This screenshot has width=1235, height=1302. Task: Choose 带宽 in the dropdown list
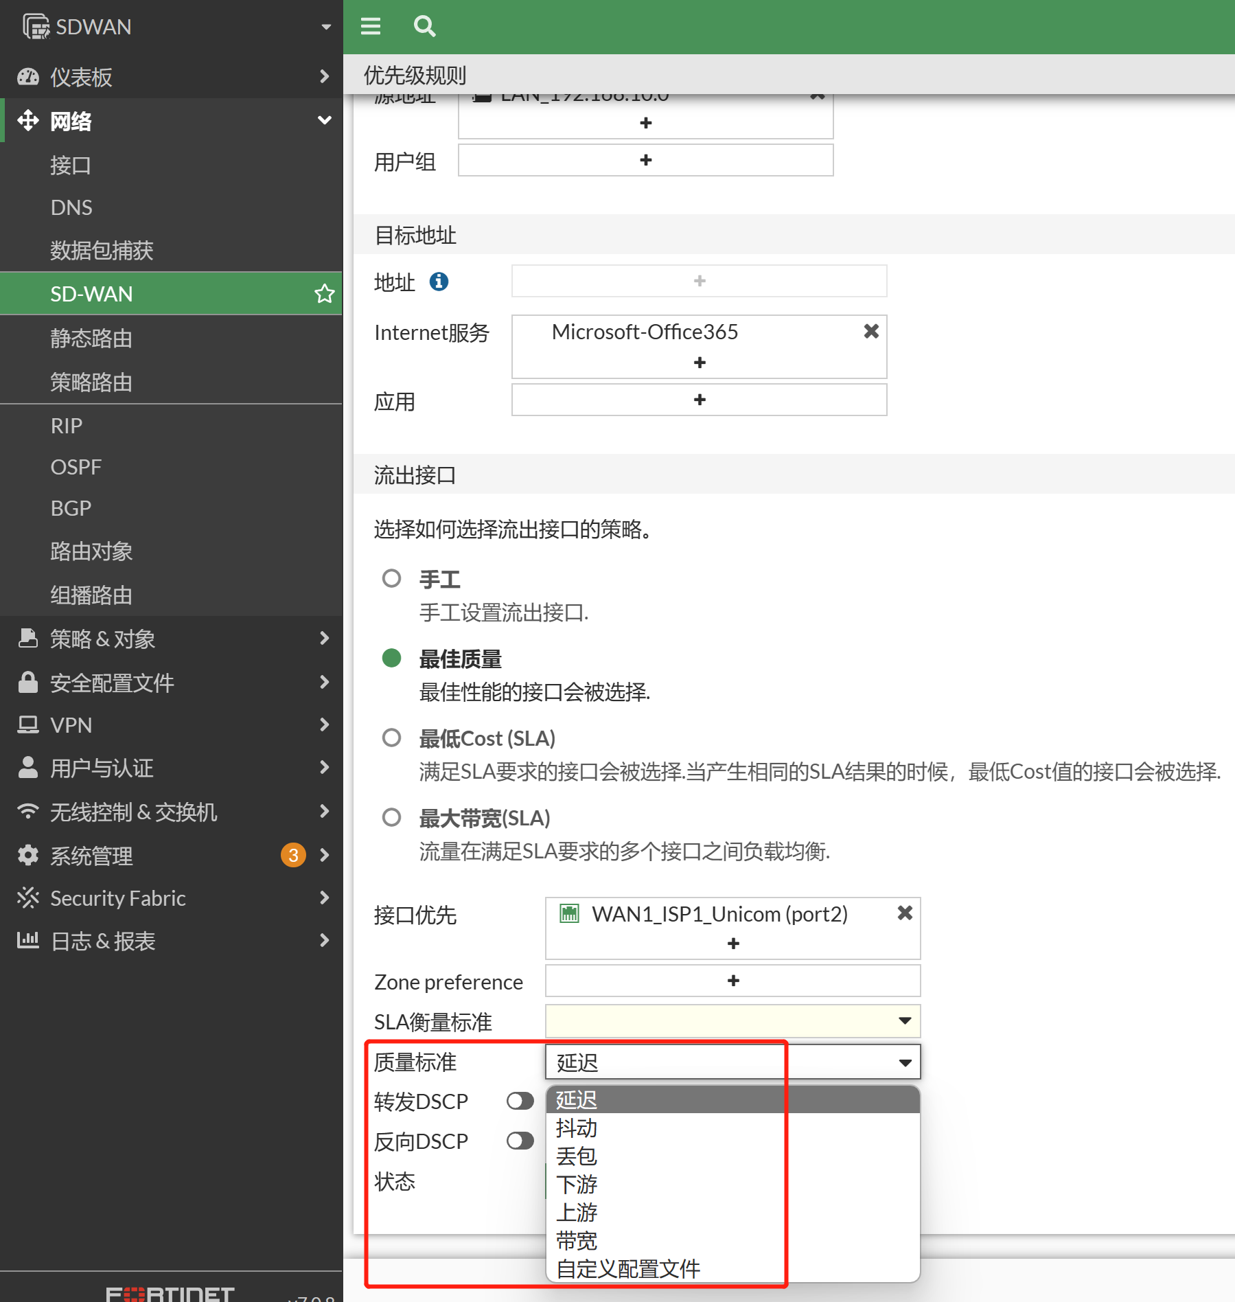click(x=732, y=1240)
